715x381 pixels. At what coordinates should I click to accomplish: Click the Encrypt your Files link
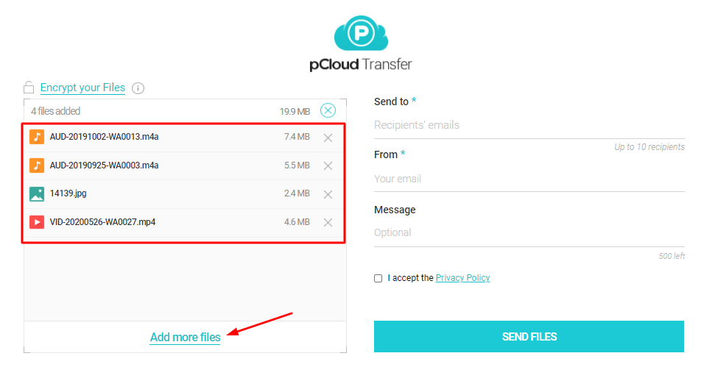coord(82,88)
